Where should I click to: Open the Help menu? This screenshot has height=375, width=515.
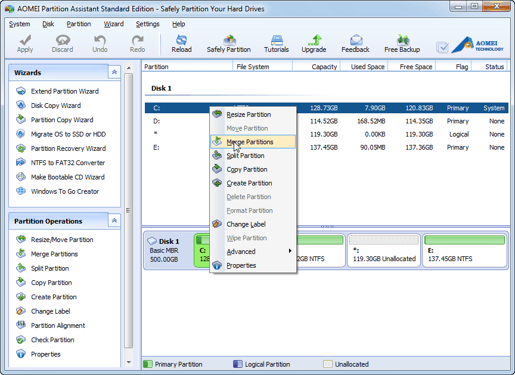(179, 24)
